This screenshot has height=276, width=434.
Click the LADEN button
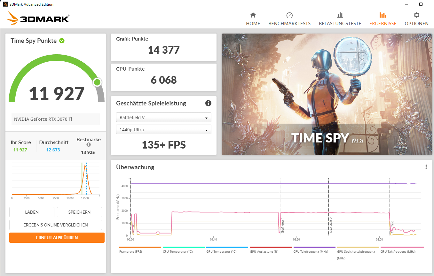click(32, 212)
